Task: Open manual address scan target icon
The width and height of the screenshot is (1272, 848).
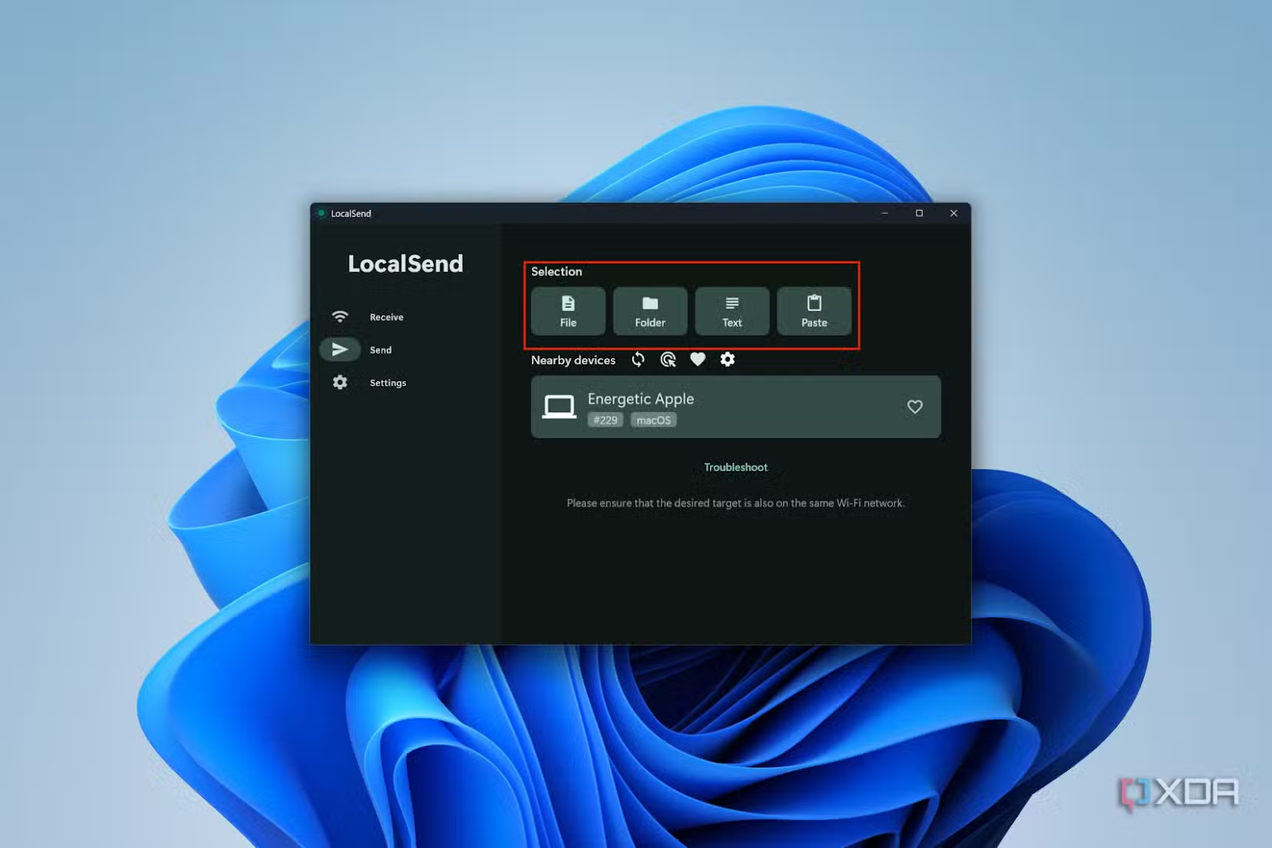Action: [668, 360]
